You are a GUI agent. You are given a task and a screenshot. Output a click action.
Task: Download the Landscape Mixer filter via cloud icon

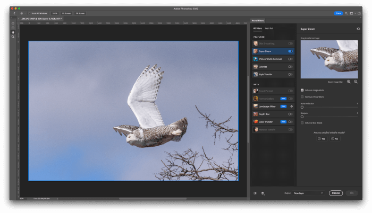291,106
